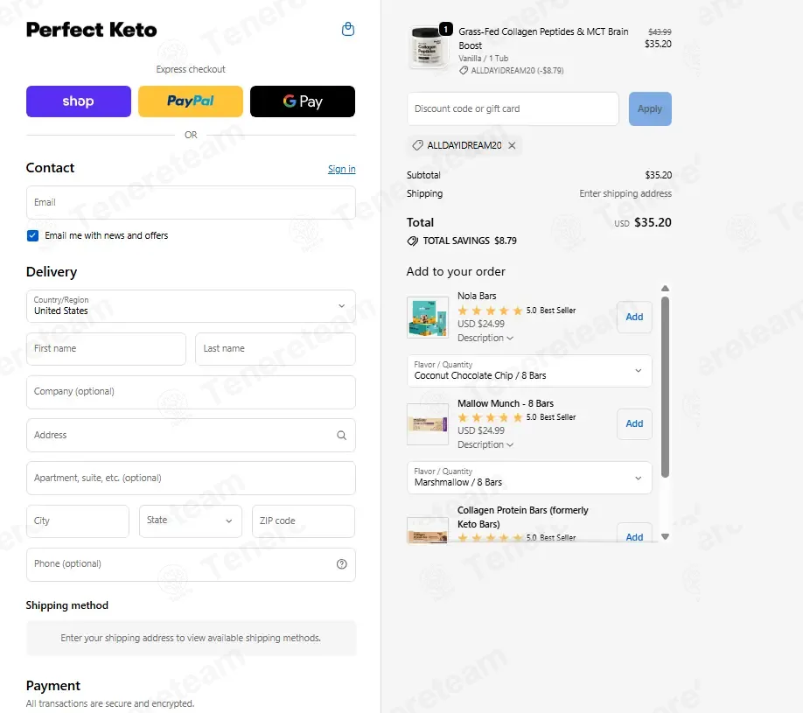Check out with PayPal
This screenshot has height=713, width=803.
tap(191, 101)
